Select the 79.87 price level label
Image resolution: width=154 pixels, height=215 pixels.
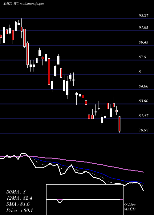(144, 130)
